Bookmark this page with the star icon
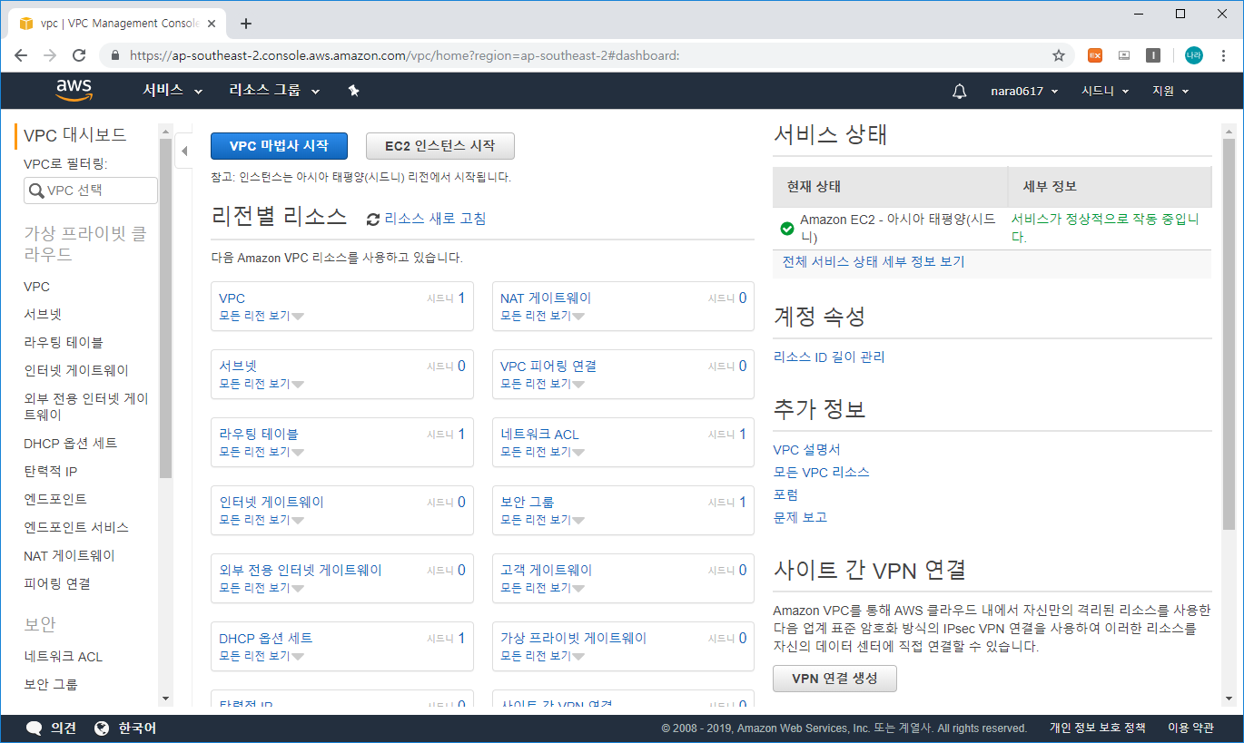 point(1058,55)
